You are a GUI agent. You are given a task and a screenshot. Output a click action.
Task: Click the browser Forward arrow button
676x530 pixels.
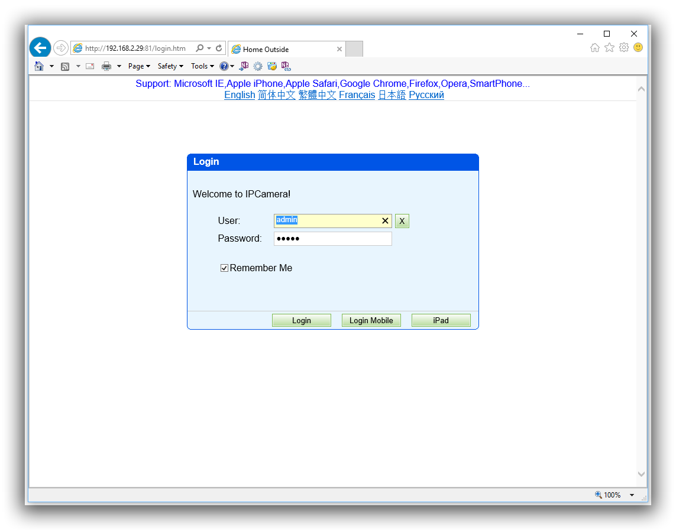[x=61, y=48]
